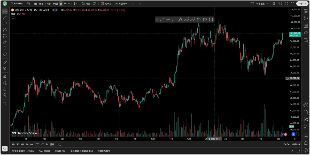Click the 퍼블리쉬 publish button

(302, 4)
